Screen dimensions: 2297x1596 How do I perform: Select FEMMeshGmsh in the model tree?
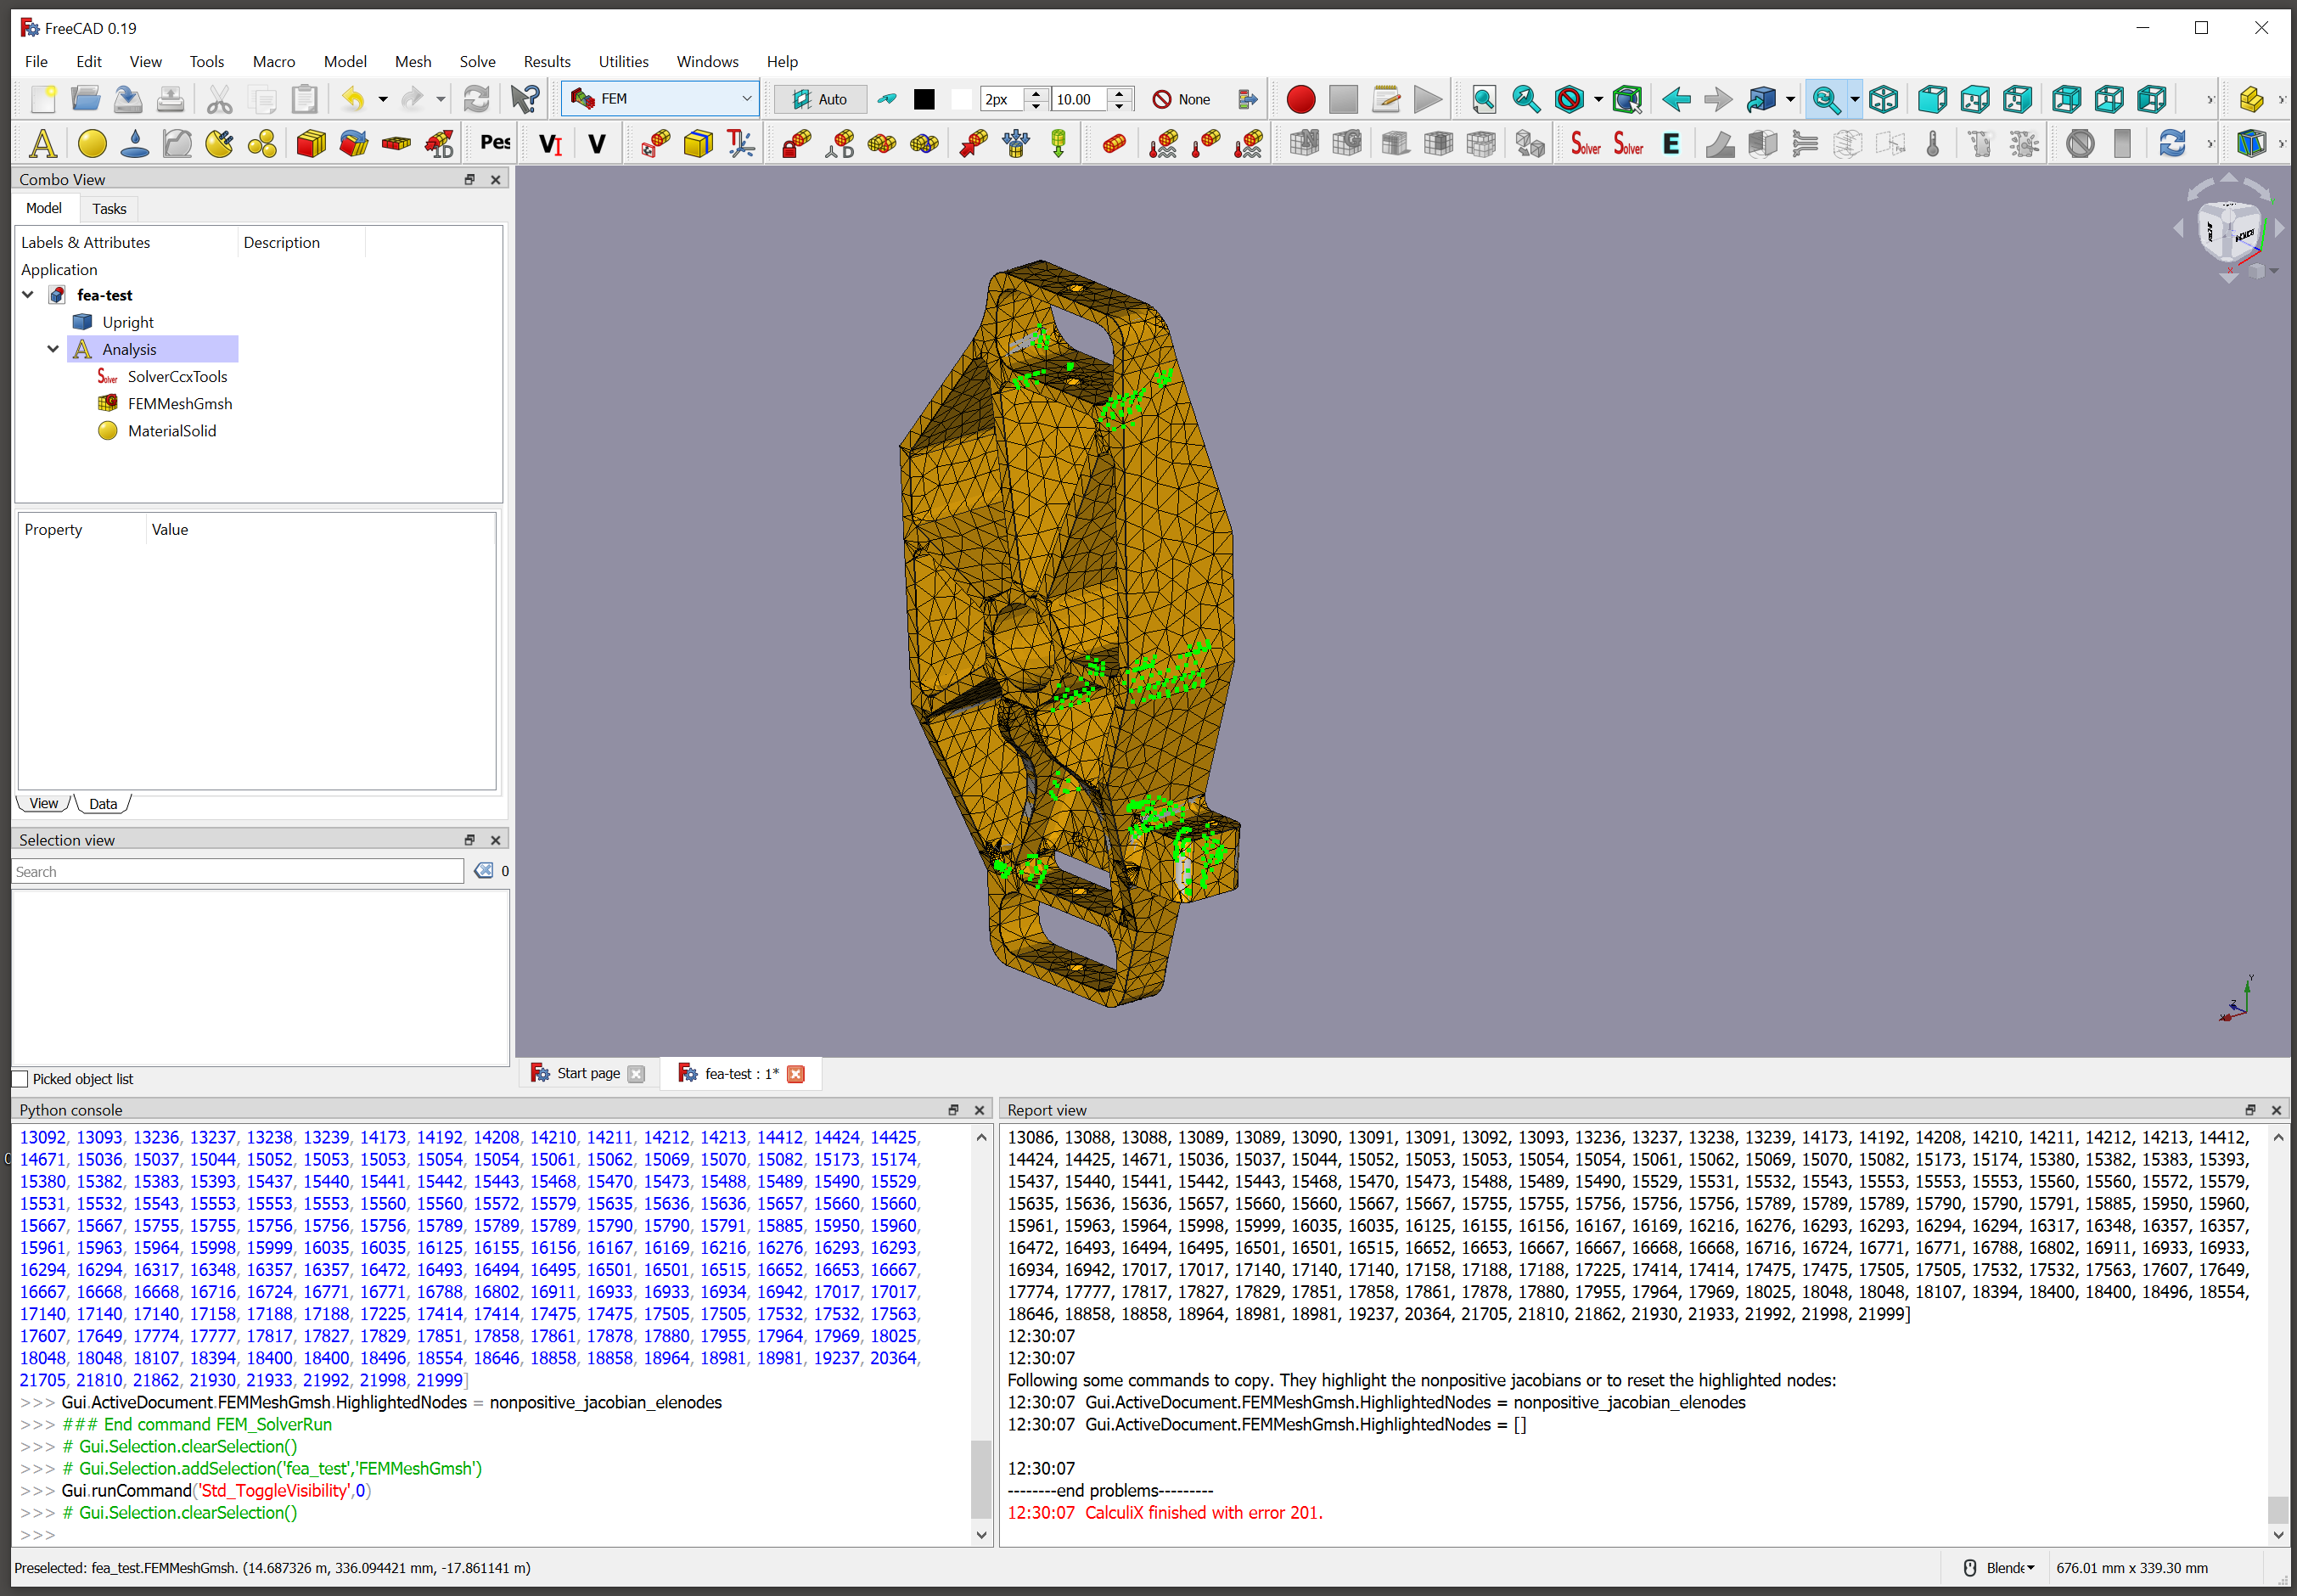coord(180,404)
